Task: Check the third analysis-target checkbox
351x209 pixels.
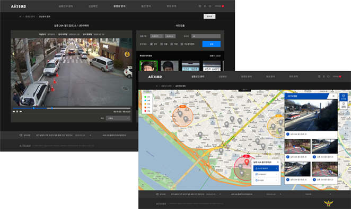Action: coord(172,44)
